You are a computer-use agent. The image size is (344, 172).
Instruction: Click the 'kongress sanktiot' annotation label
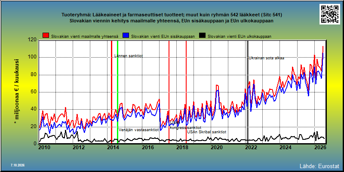pyautogui.click(x=186, y=128)
